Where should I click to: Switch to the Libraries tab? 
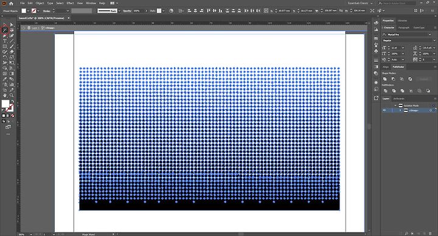pos(402,21)
